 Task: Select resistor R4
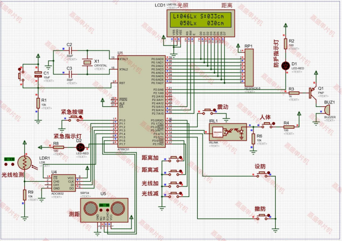(289, 127)
